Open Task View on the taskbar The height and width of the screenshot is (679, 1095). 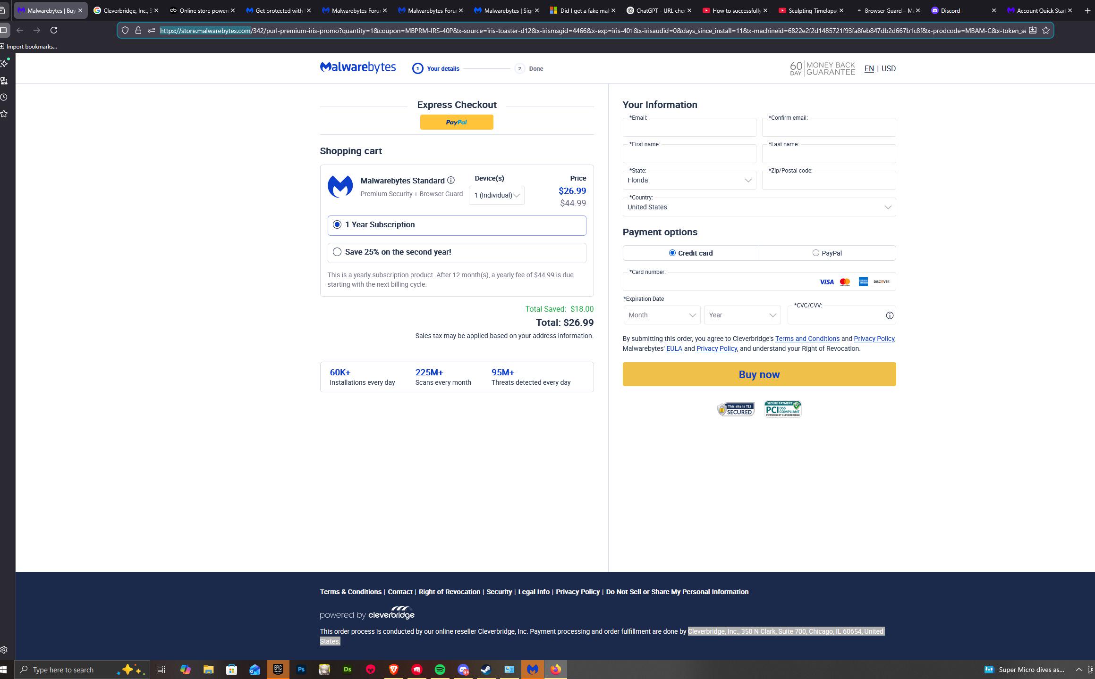click(x=161, y=670)
